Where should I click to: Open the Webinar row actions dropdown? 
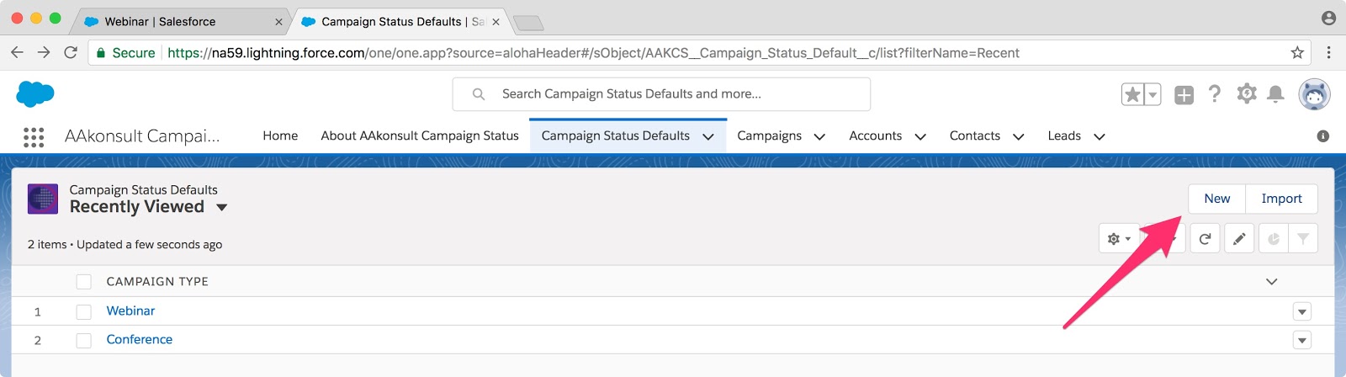1301,312
